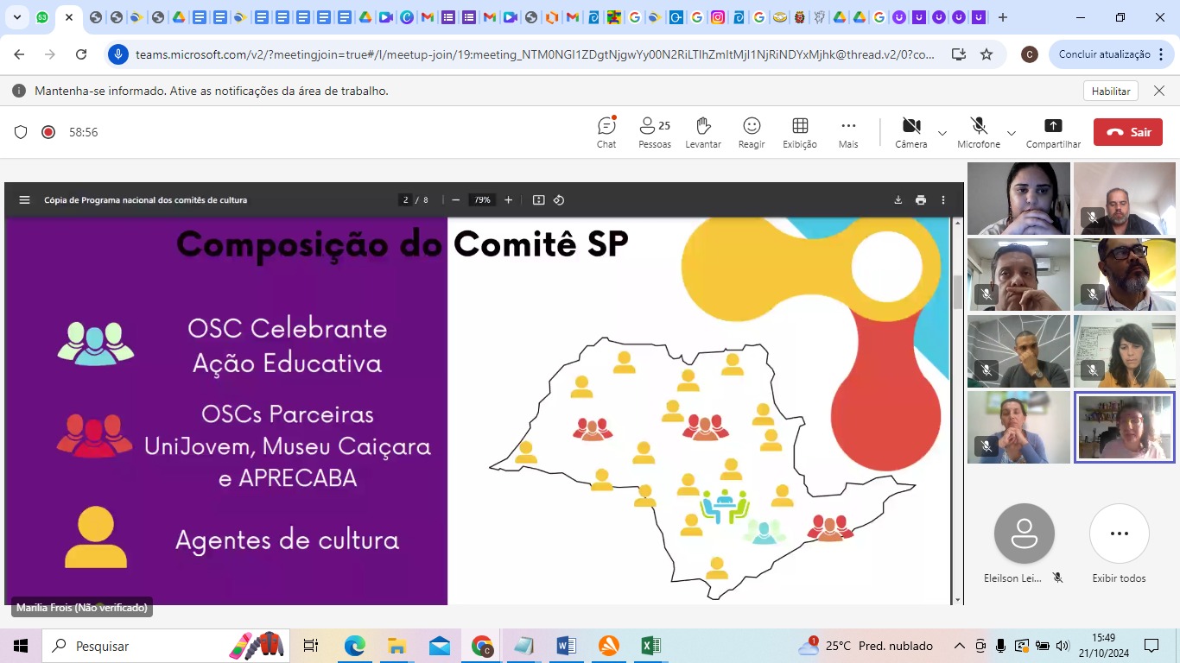Open the Reagir reactions menu
Viewport: 1180px width, 663px height.
pyautogui.click(x=752, y=132)
